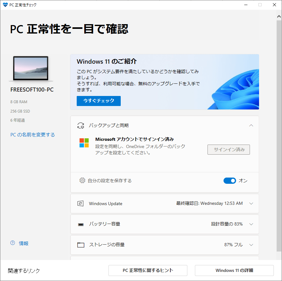Click the storage folder icon

click(81, 245)
